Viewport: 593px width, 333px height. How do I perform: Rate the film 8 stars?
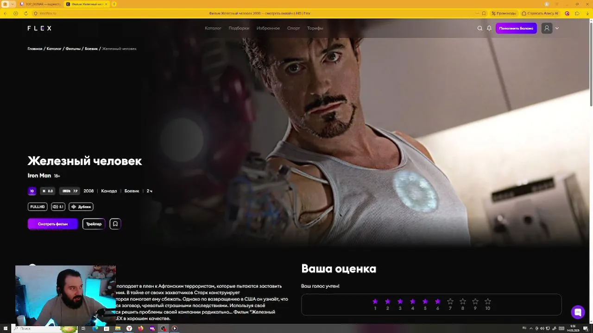click(x=463, y=302)
